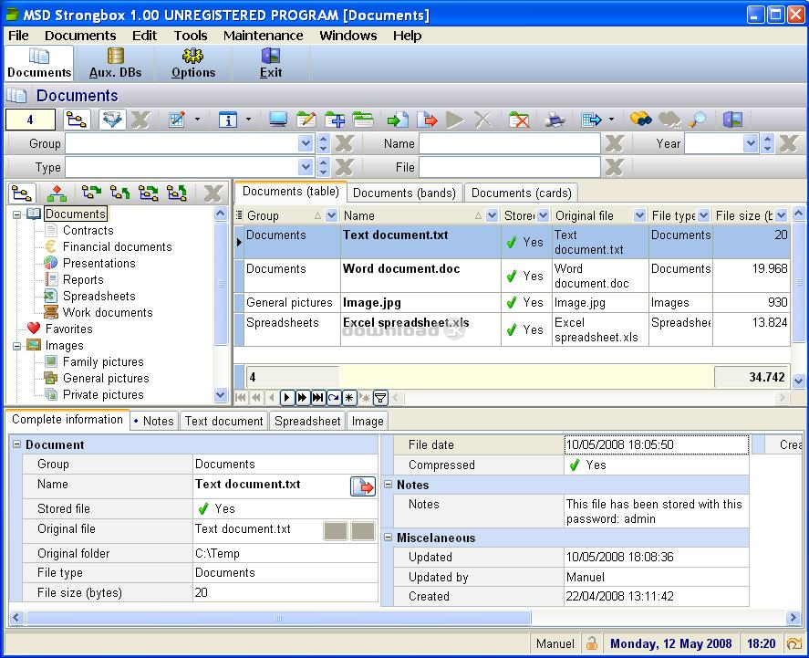Click the green folders icon in the toolbar
Image resolution: width=809 pixels, height=658 pixels.
[x=363, y=120]
